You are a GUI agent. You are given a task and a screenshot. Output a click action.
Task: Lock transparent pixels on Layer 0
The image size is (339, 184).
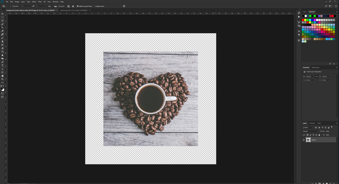tap(307, 135)
